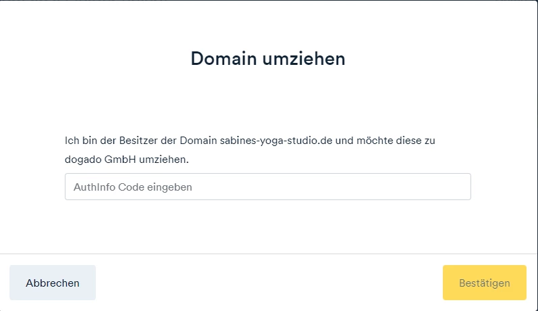This screenshot has height=311, width=538.
Task: Click the 'dogado GmbH' company name
Action: [x=100, y=160]
